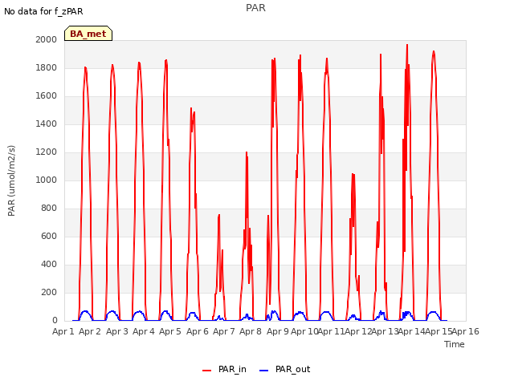Click the Apr 9 x-axis tick
The width and height of the screenshot is (514, 385).
click(x=278, y=331)
